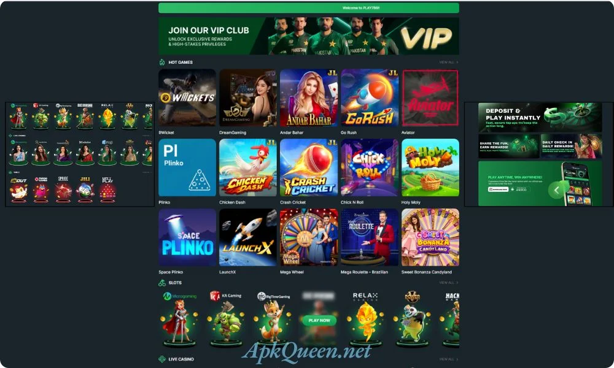This screenshot has width=614, height=368.
Task: Click View All next to Hot Games
Action: (x=448, y=62)
